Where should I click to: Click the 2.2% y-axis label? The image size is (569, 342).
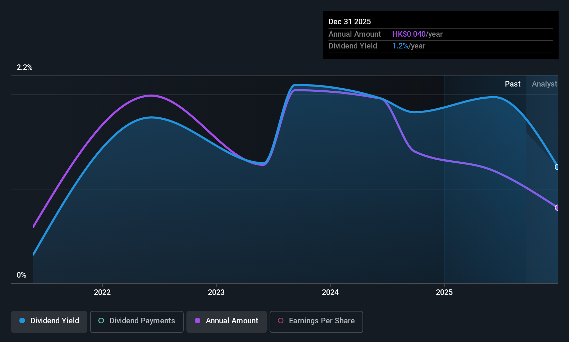tap(25, 67)
